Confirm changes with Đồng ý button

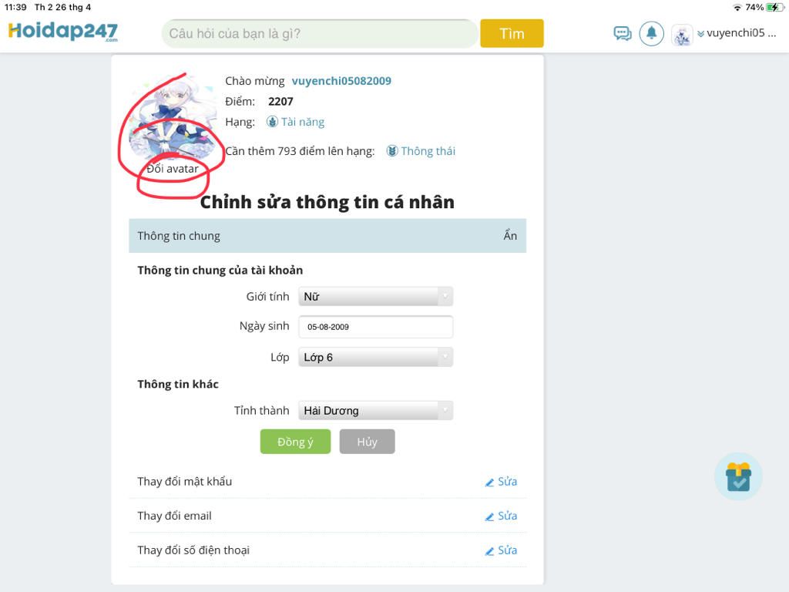295,442
